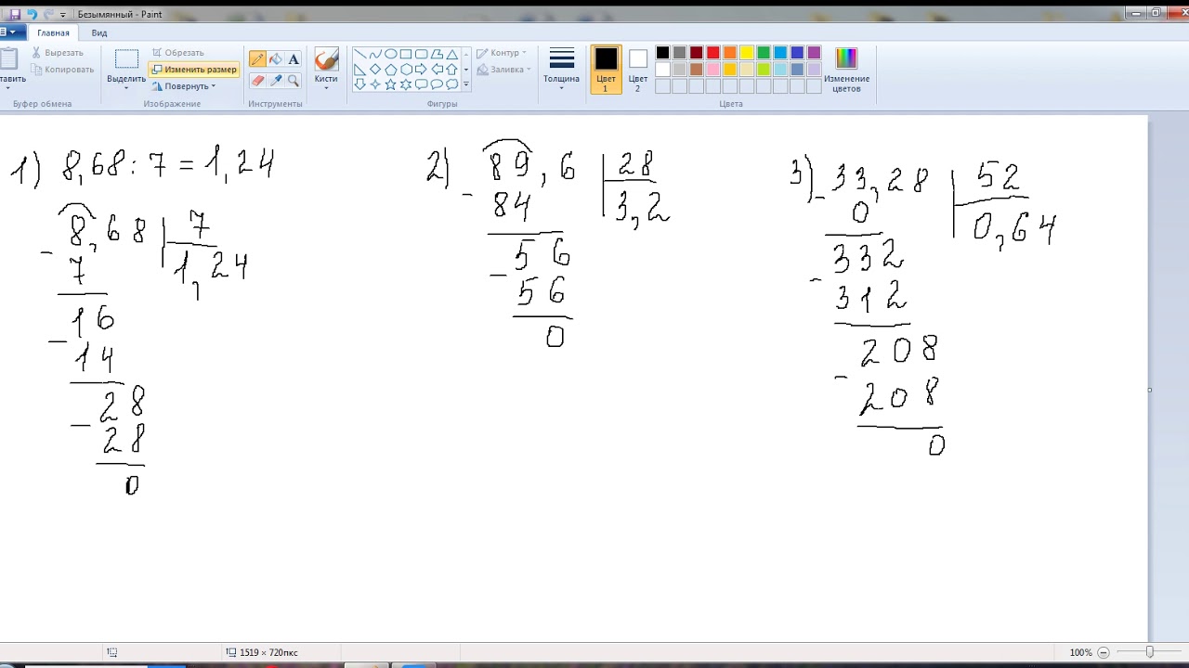Click the 100% zoom level text
Image resolution: width=1189 pixels, height=668 pixels.
coord(1080,652)
